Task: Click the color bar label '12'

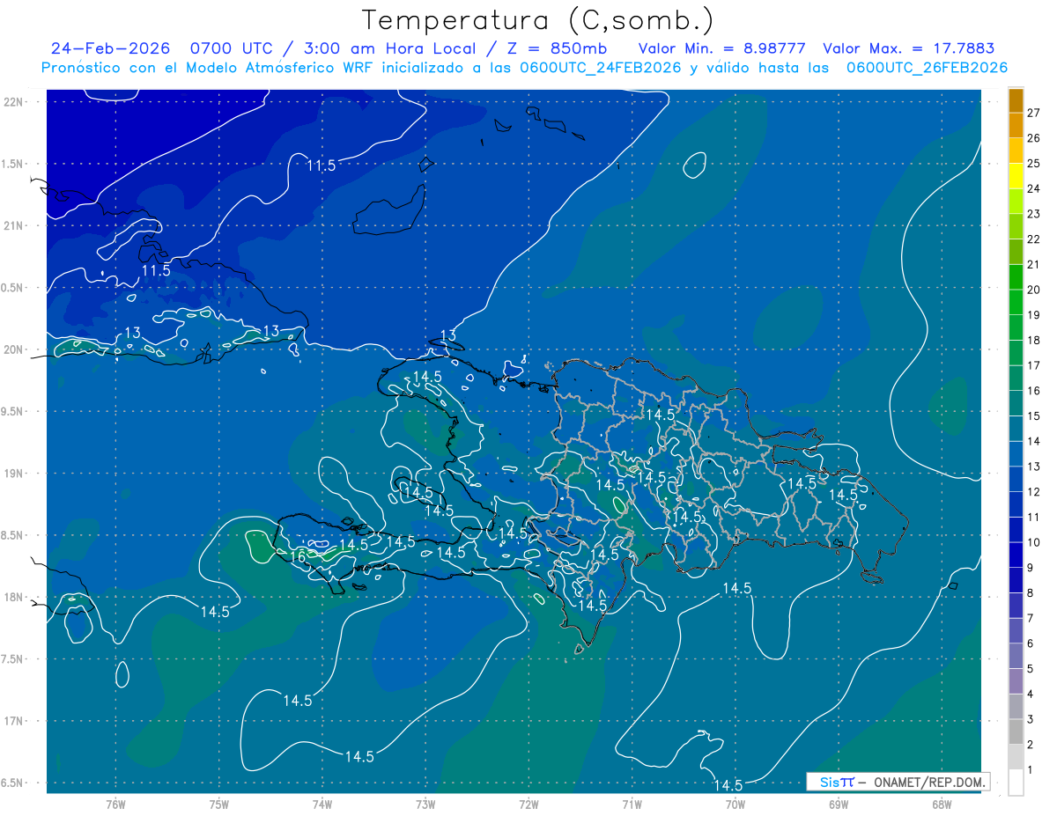Action: [1033, 492]
